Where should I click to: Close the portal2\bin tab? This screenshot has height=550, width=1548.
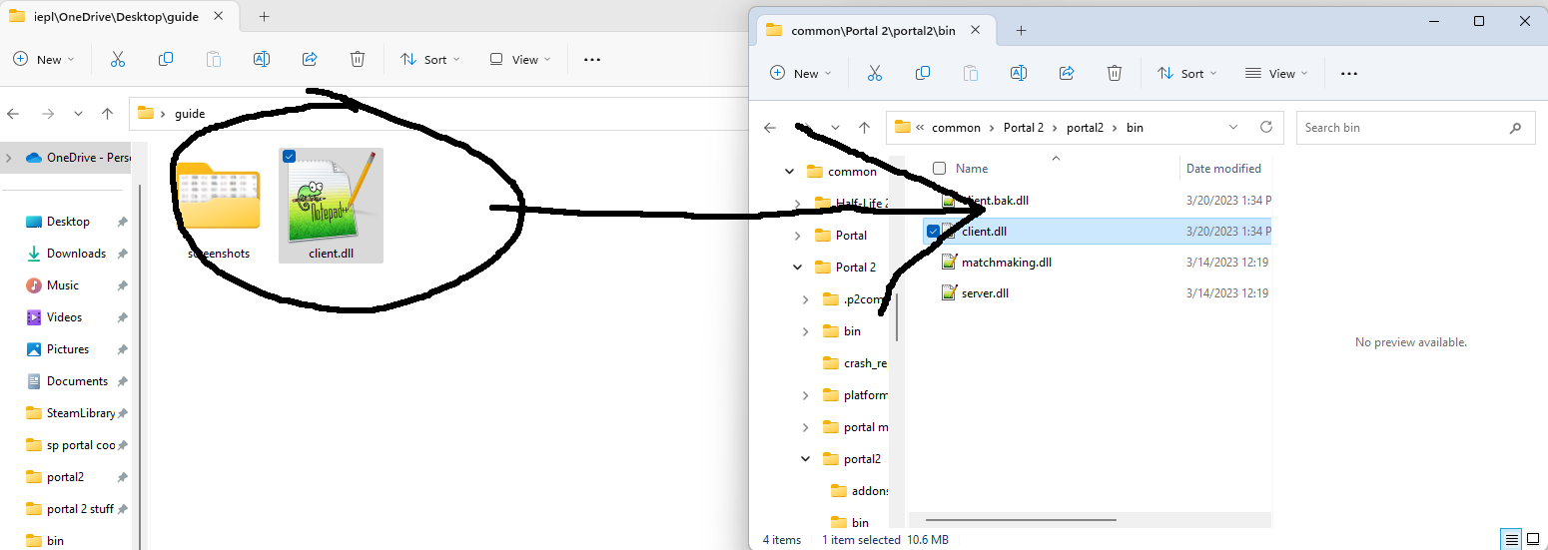[977, 31]
